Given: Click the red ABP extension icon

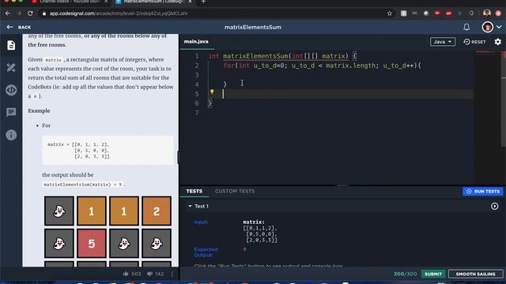Looking at the screenshot, I should click(448, 13).
